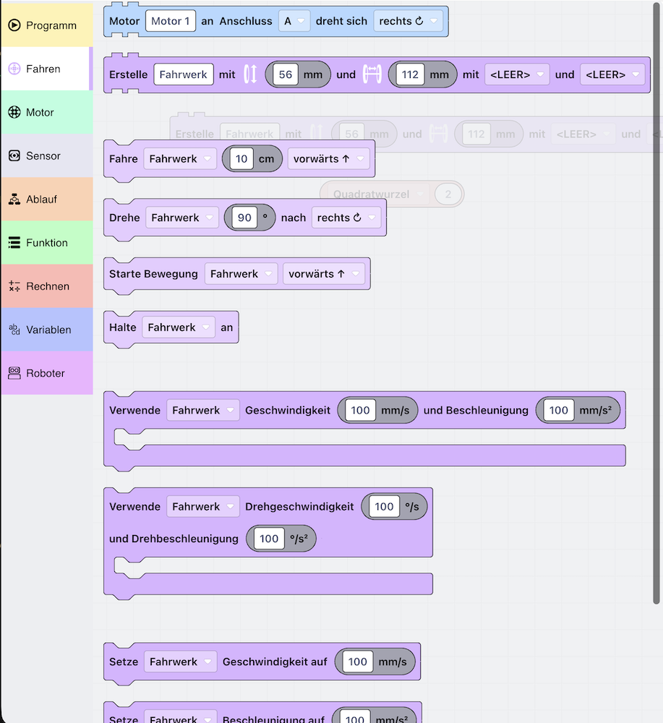
Task: Open Fahrwerk dropdown in Halte block
Action: [x=179, y=328]
